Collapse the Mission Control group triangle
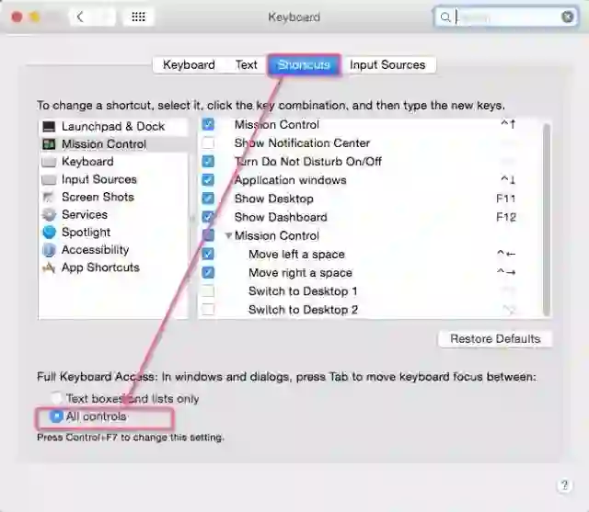The width and height of the screenshot is (589, 512). tap(228, 236)
